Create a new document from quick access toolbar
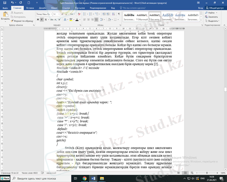This screenshot has width=227, height=182. tap(29, 3)
